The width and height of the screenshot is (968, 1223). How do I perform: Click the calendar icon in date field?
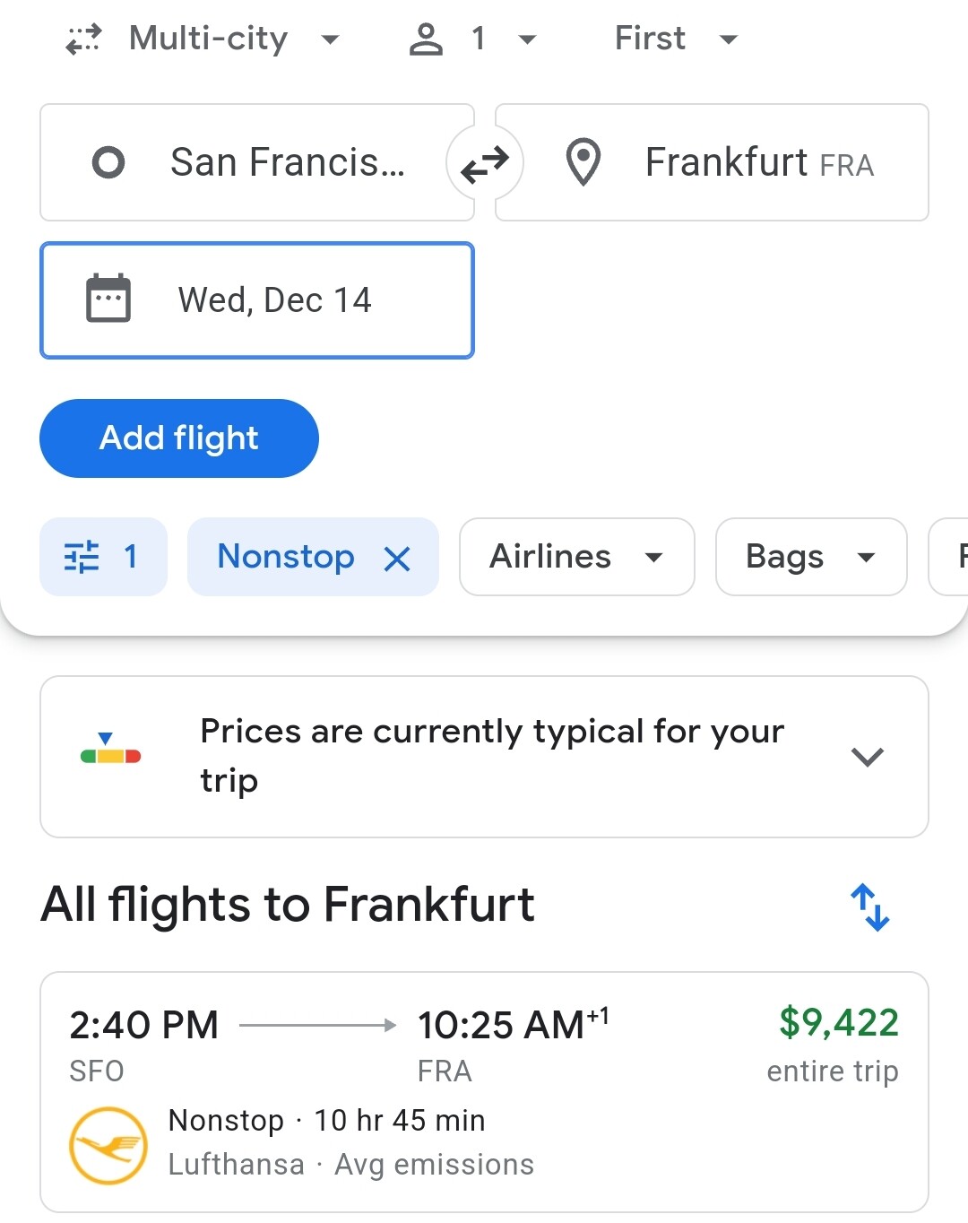coord(108,299)
